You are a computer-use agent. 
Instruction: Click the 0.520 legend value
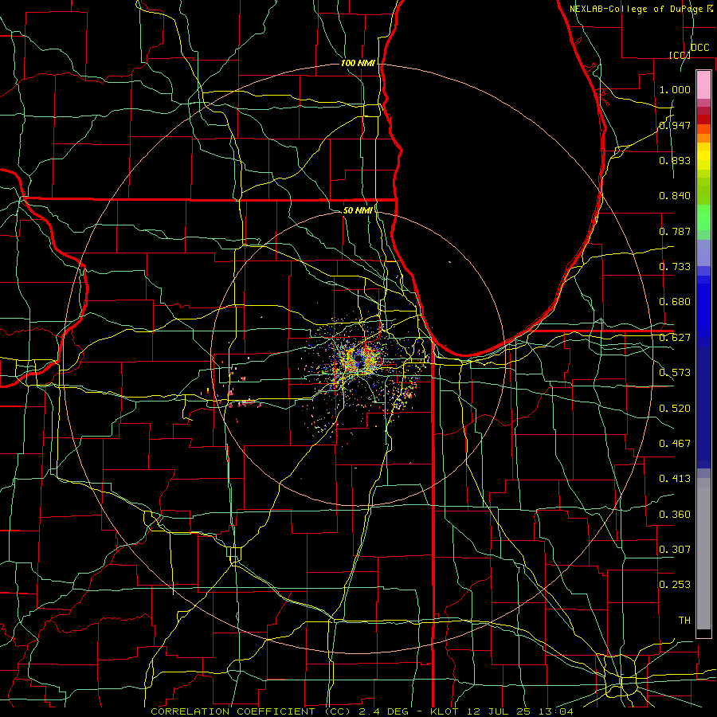click(675, 409)
